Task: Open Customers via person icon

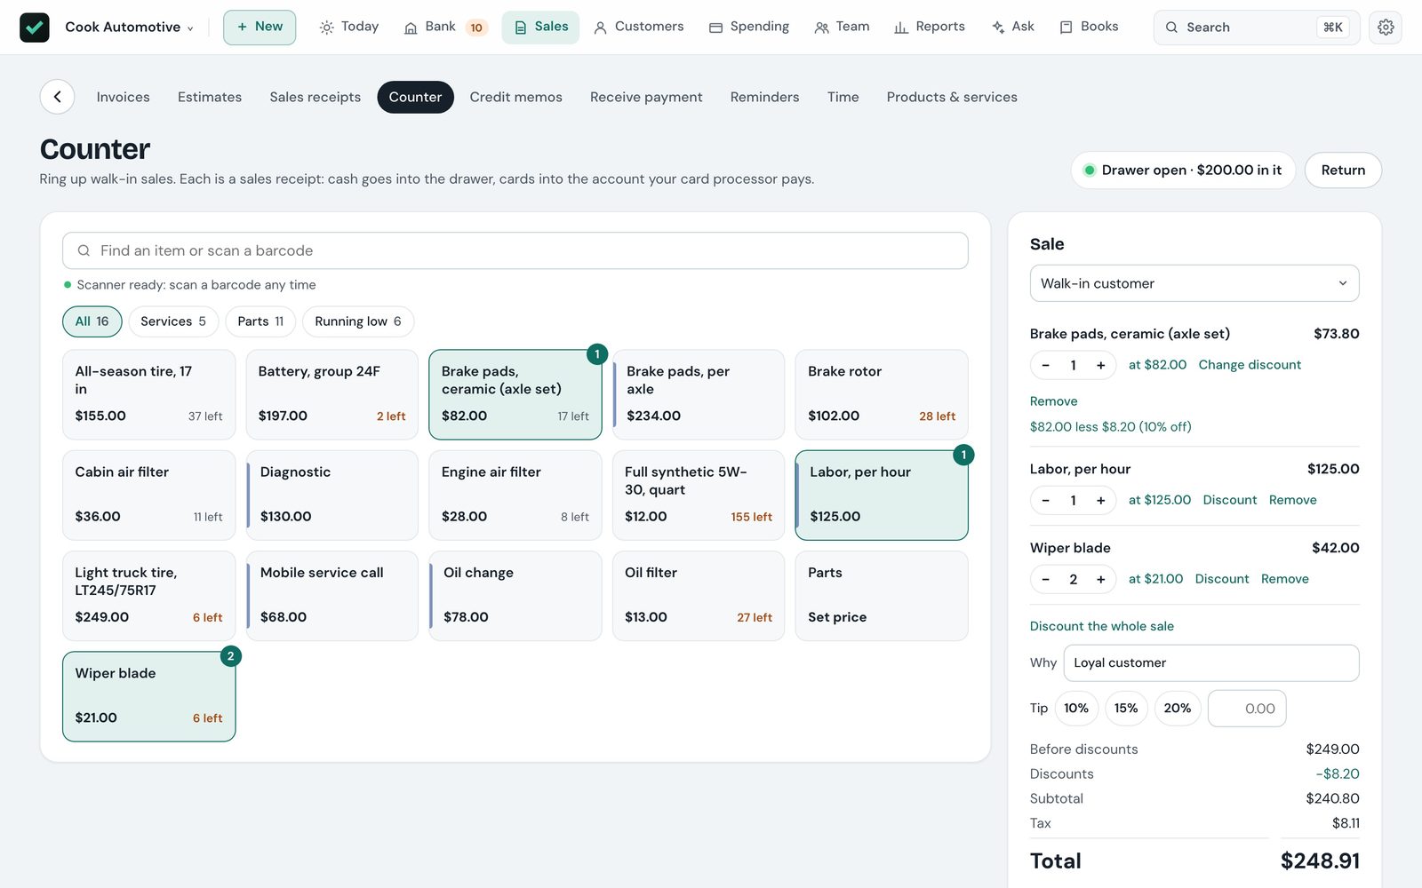Action: [638, 28]
